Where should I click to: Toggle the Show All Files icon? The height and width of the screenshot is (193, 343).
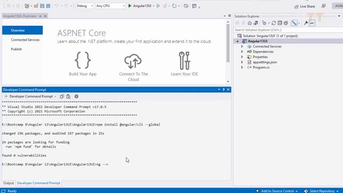(x=286, y=23)
